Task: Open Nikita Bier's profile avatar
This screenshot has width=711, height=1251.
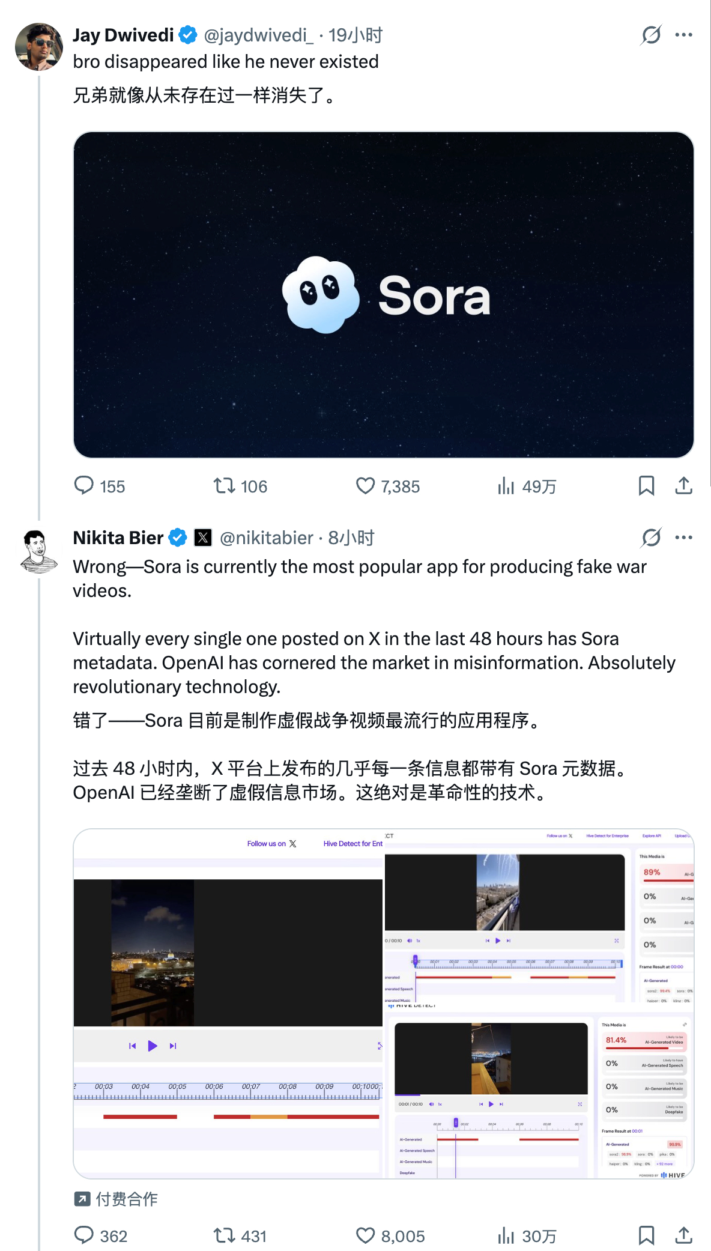Action: coord(38,548)
